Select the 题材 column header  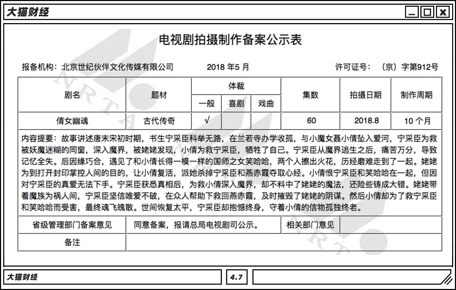click(x=159, y=95)
